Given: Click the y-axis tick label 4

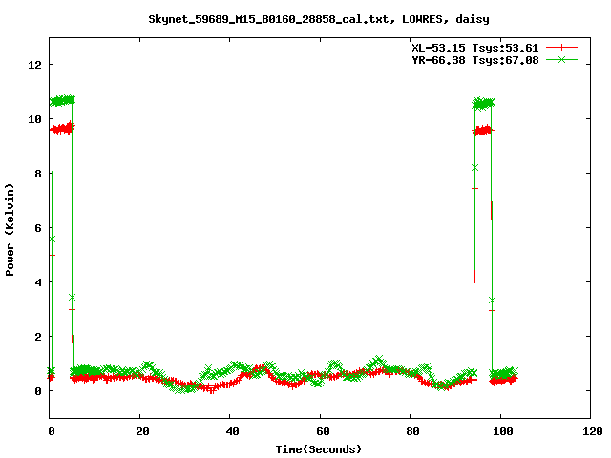Looking at the screenshot, I should (38, 282).
